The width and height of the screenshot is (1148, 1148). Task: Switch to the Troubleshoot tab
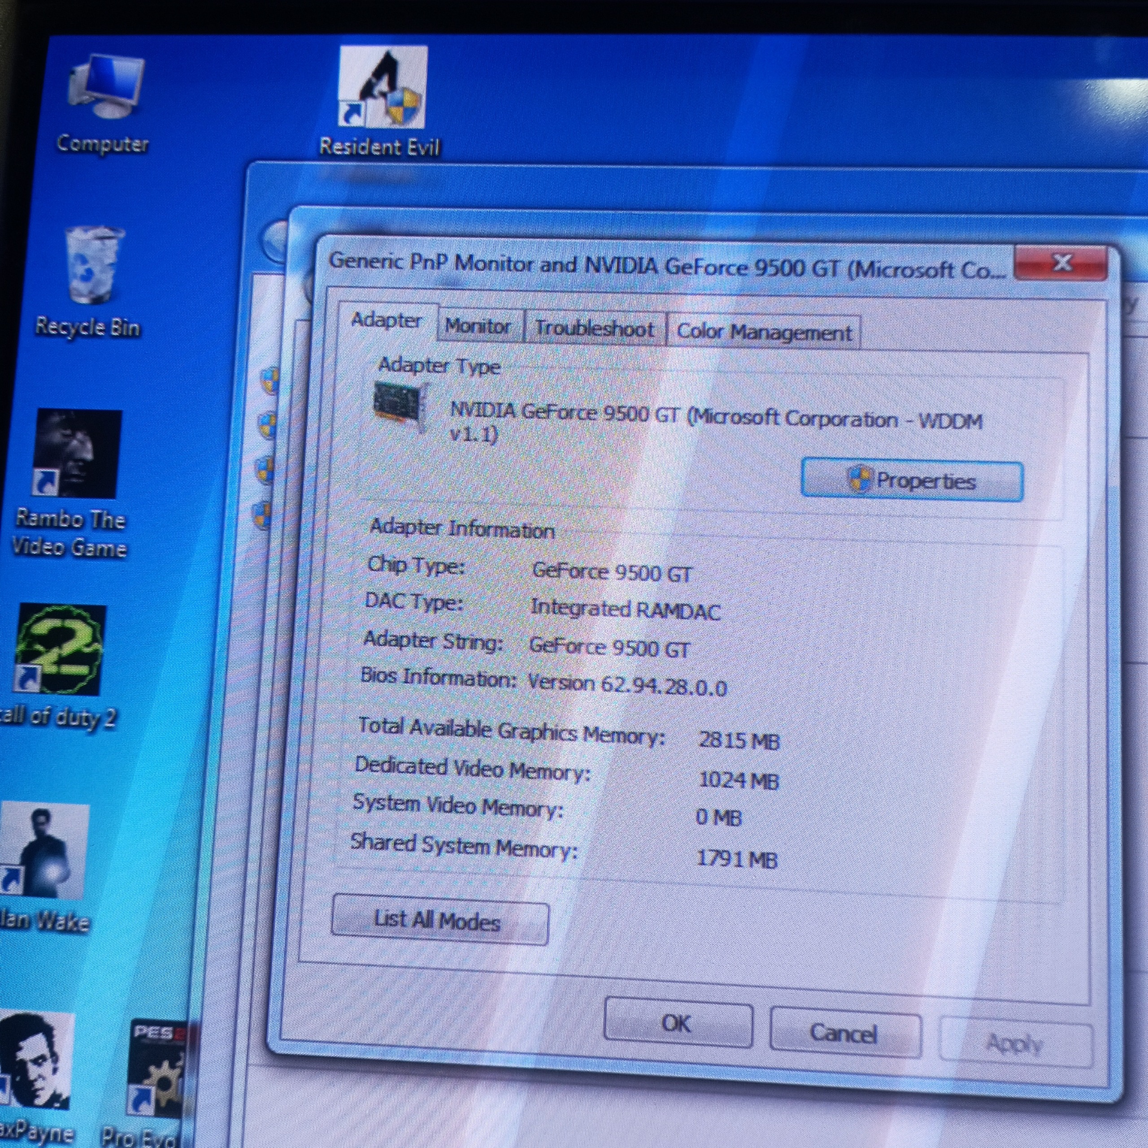pyautogui.click(x=594, y=329)
